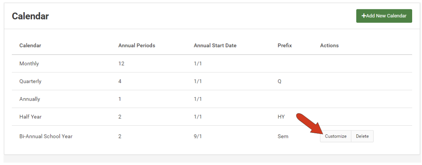Click the Bi-Annual School Year name
This screenshot has width=422, height=165.
[46, 136]
